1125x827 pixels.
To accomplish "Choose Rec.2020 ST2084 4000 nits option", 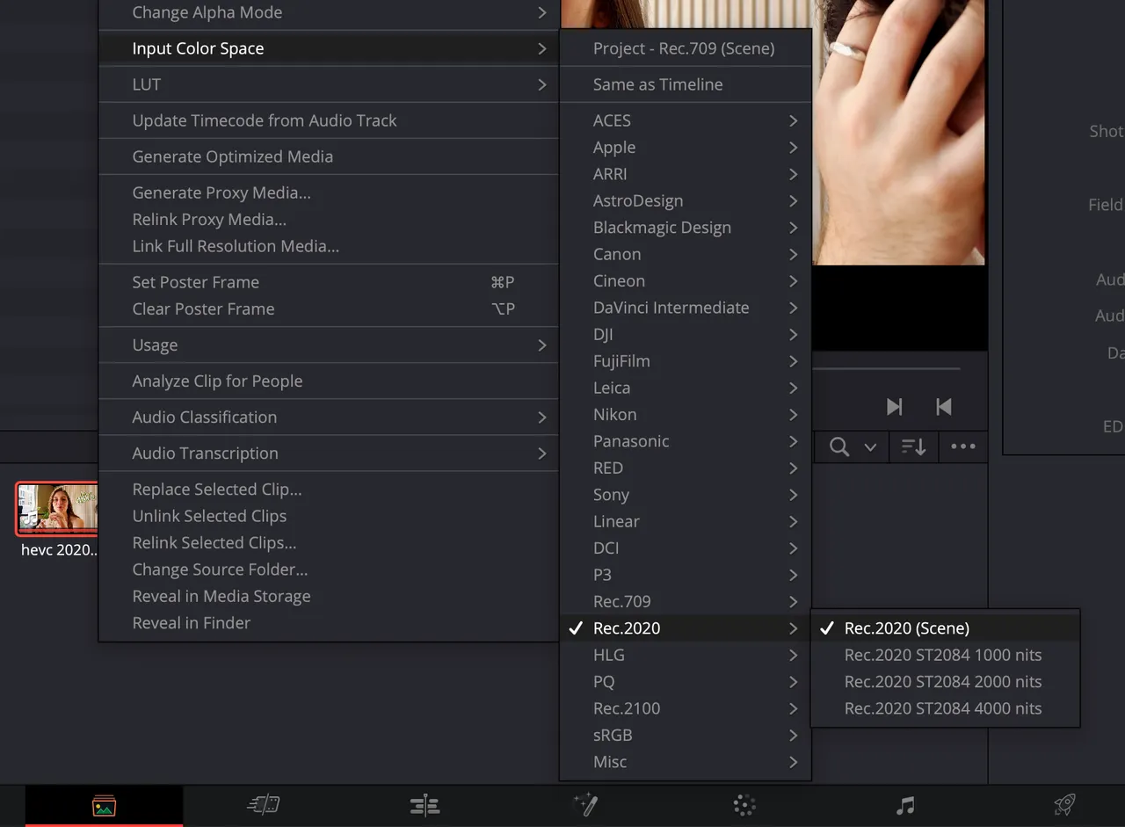I will pyautogui.click(x=942, y=708).
